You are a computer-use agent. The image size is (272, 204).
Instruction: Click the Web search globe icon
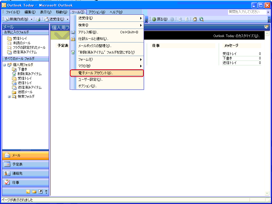pos(201,19)
